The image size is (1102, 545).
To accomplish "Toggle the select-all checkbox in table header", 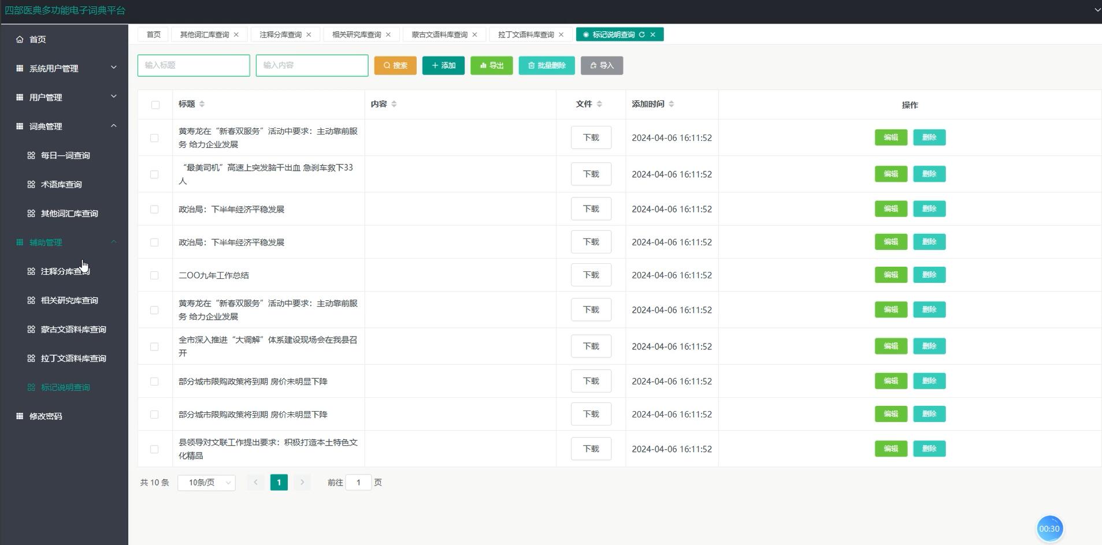I will tap(154, 104).
